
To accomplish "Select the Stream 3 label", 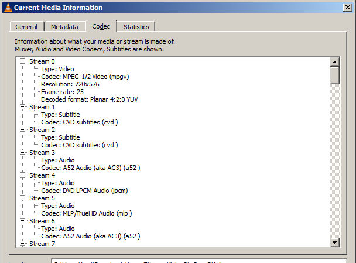I will pyautogui.click(x=42, y=153).
